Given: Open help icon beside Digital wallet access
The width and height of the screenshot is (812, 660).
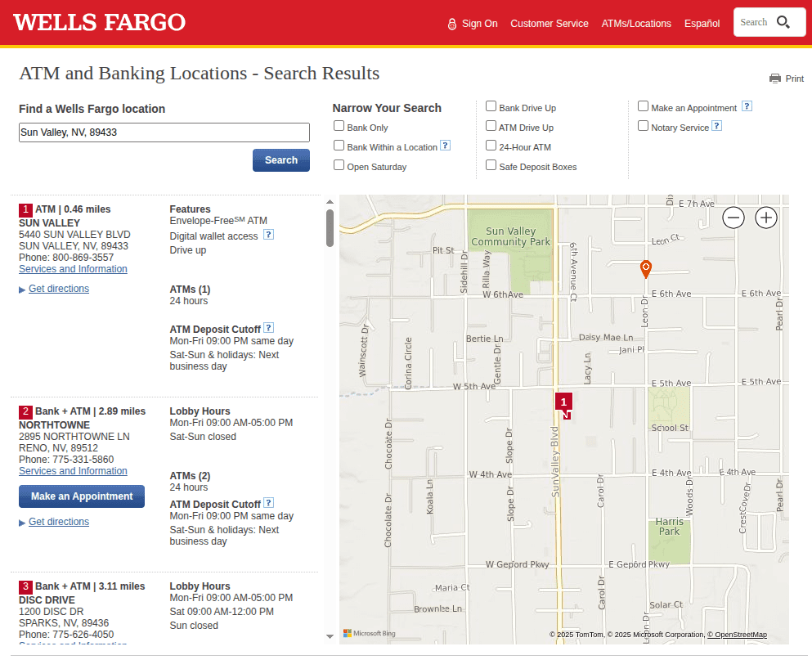Looking at the screenshot, I should pyautogui.click(x=268, y=235).
